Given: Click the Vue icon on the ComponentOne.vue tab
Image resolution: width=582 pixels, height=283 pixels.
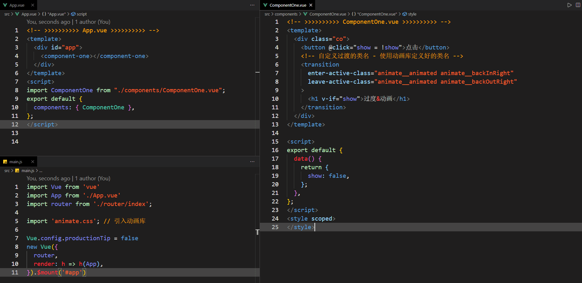Looking at the screenshot, I should [265, 5].
